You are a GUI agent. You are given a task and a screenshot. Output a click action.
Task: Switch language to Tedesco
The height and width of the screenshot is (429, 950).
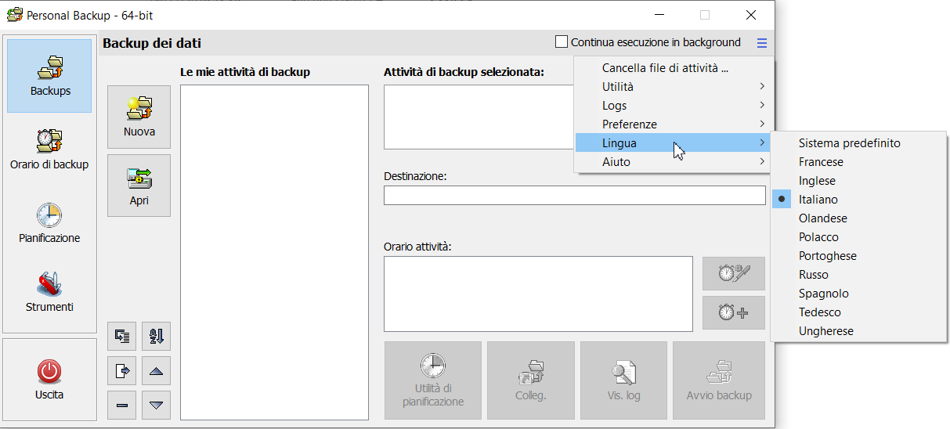(859, 312)
